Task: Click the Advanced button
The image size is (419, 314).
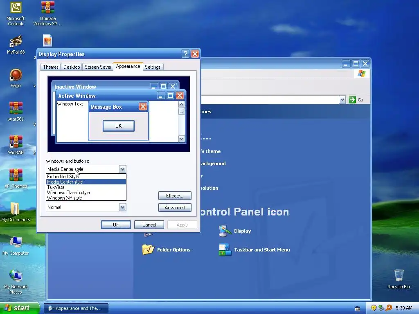Action: click(175, 207)
